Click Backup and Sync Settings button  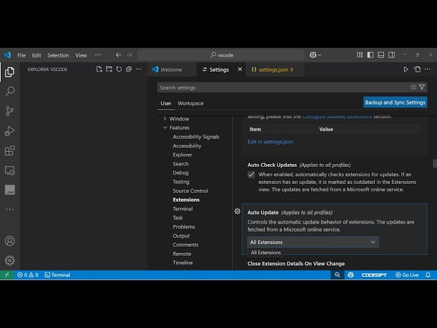[395, 102]
